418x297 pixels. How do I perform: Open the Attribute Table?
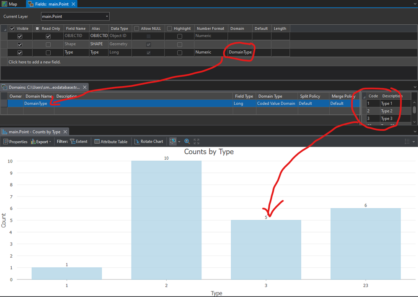point(111,142)
